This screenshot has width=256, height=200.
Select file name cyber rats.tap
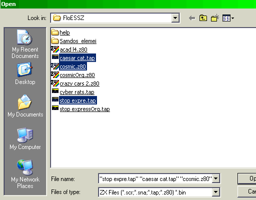(x=77, y=92)
